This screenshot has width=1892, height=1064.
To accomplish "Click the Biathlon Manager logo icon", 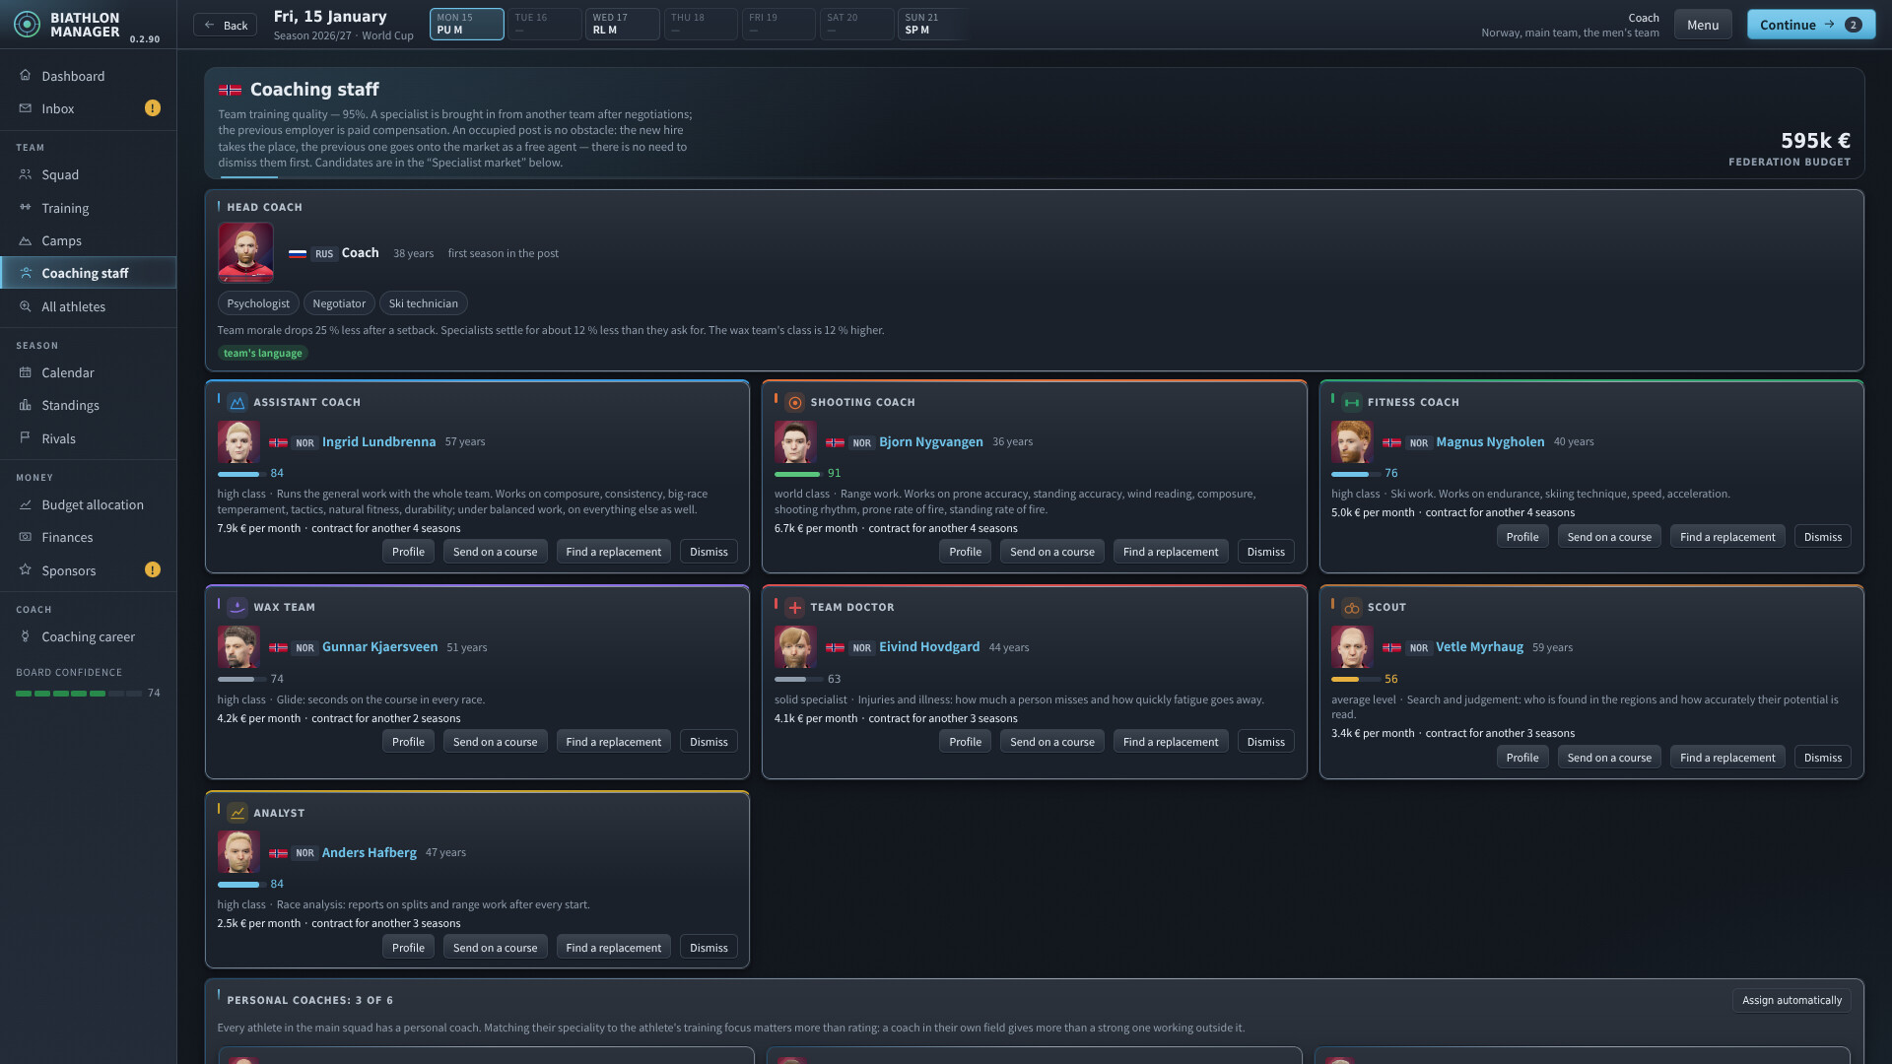I will (x=28, y=25).
